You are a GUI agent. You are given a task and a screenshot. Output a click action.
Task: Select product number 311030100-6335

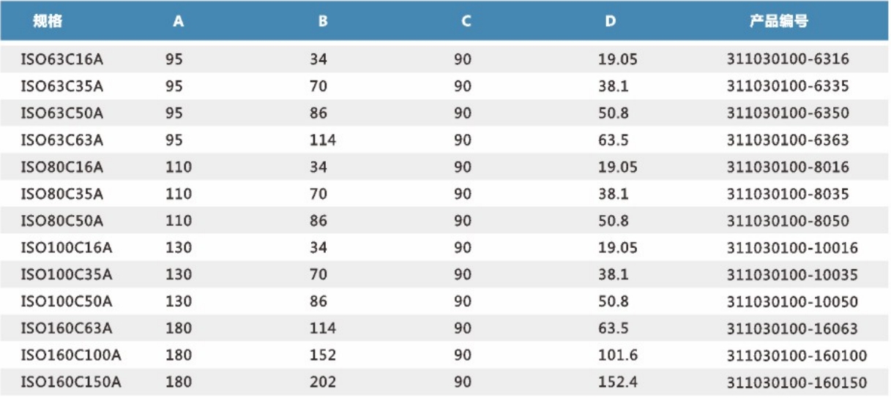[788, 86]
